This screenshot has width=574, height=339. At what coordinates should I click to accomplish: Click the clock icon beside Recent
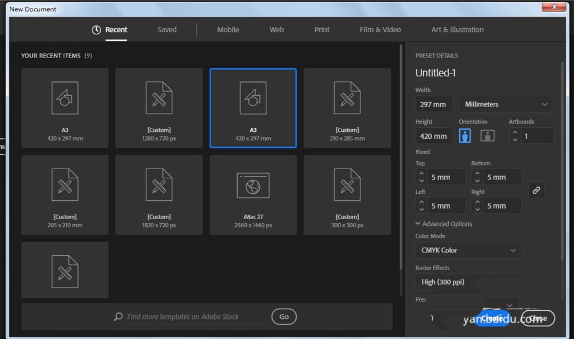coord(96,30)
